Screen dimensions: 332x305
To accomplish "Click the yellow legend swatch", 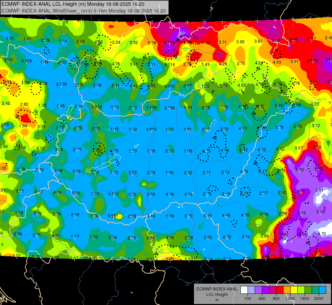I will click(294, 290).
